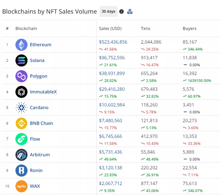This screenshot has height=195, width=220.
Task: Click ImmutableX transactions value 679,483
Action: coord(149,89)
